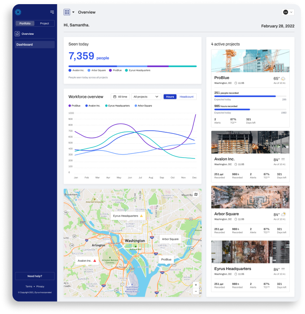Open the Avalon Inc. project photo

tap(250, 142)
